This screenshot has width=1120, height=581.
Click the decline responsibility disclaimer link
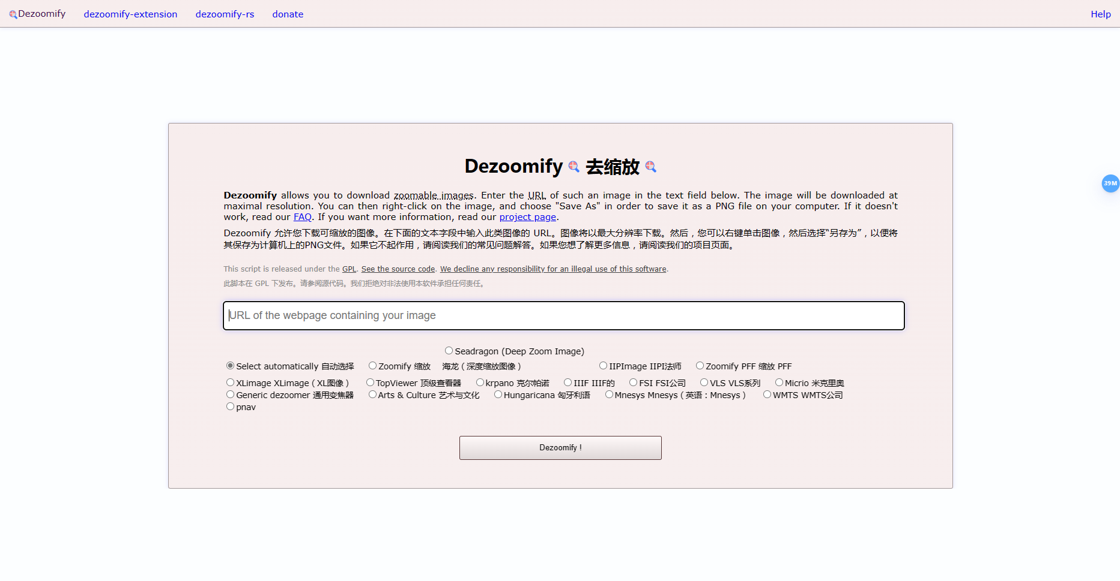point(553,269)
